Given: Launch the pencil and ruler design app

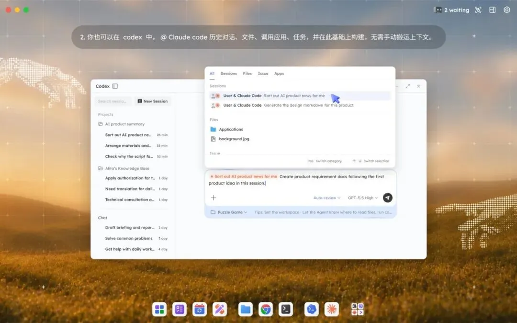Looking at the screenshot, I should click(x=220, y=309).
